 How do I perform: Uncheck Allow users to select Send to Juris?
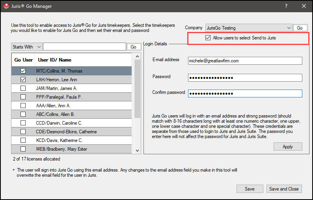[x=208, y=38]
